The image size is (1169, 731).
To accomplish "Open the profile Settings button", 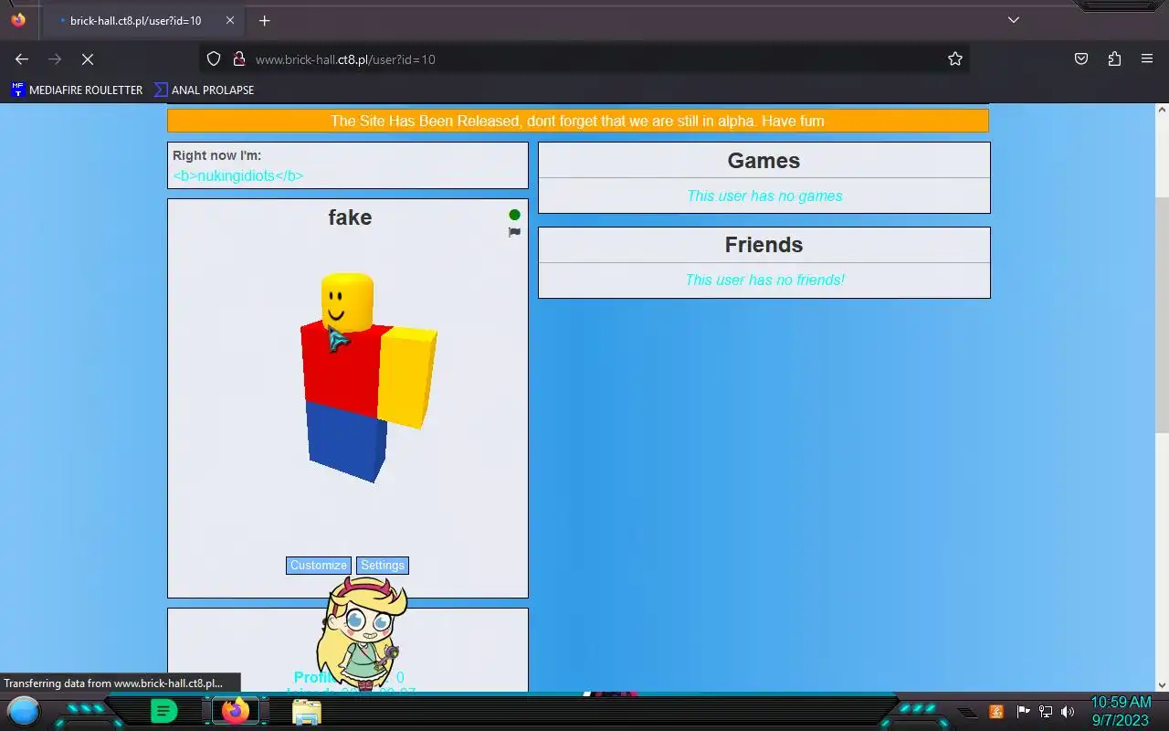I will [383, 566].
